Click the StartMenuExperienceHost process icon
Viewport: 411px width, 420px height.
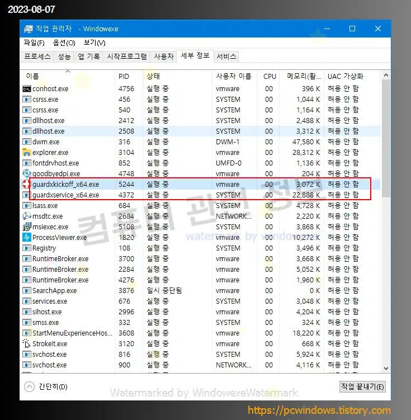[x=26, y=333]
